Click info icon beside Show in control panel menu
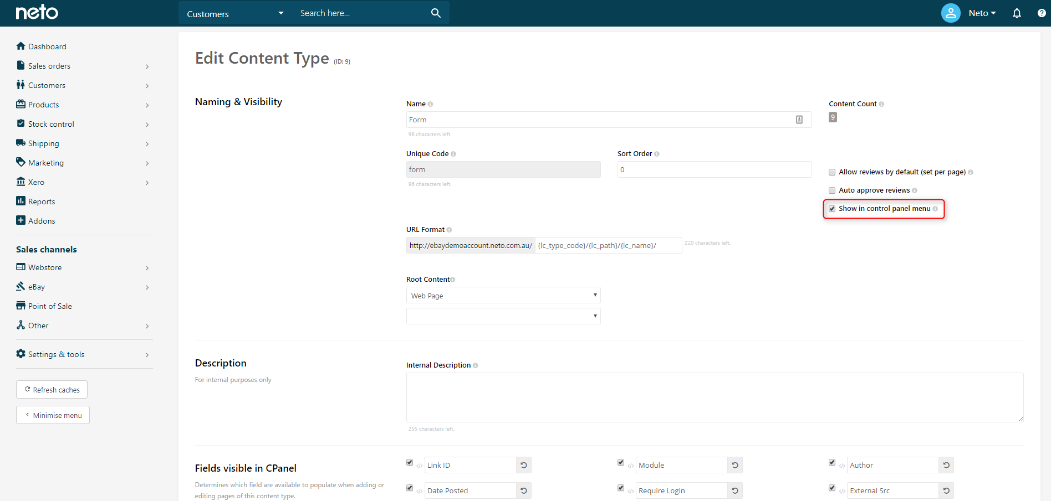 pyautogui.click(x=935, y=209)
